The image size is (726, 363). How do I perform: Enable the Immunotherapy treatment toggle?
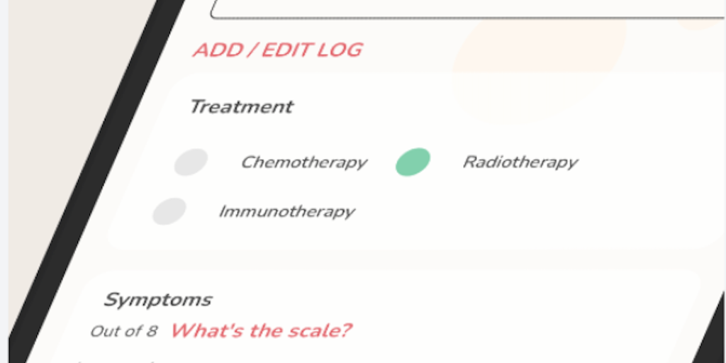[x=169, y=211]
